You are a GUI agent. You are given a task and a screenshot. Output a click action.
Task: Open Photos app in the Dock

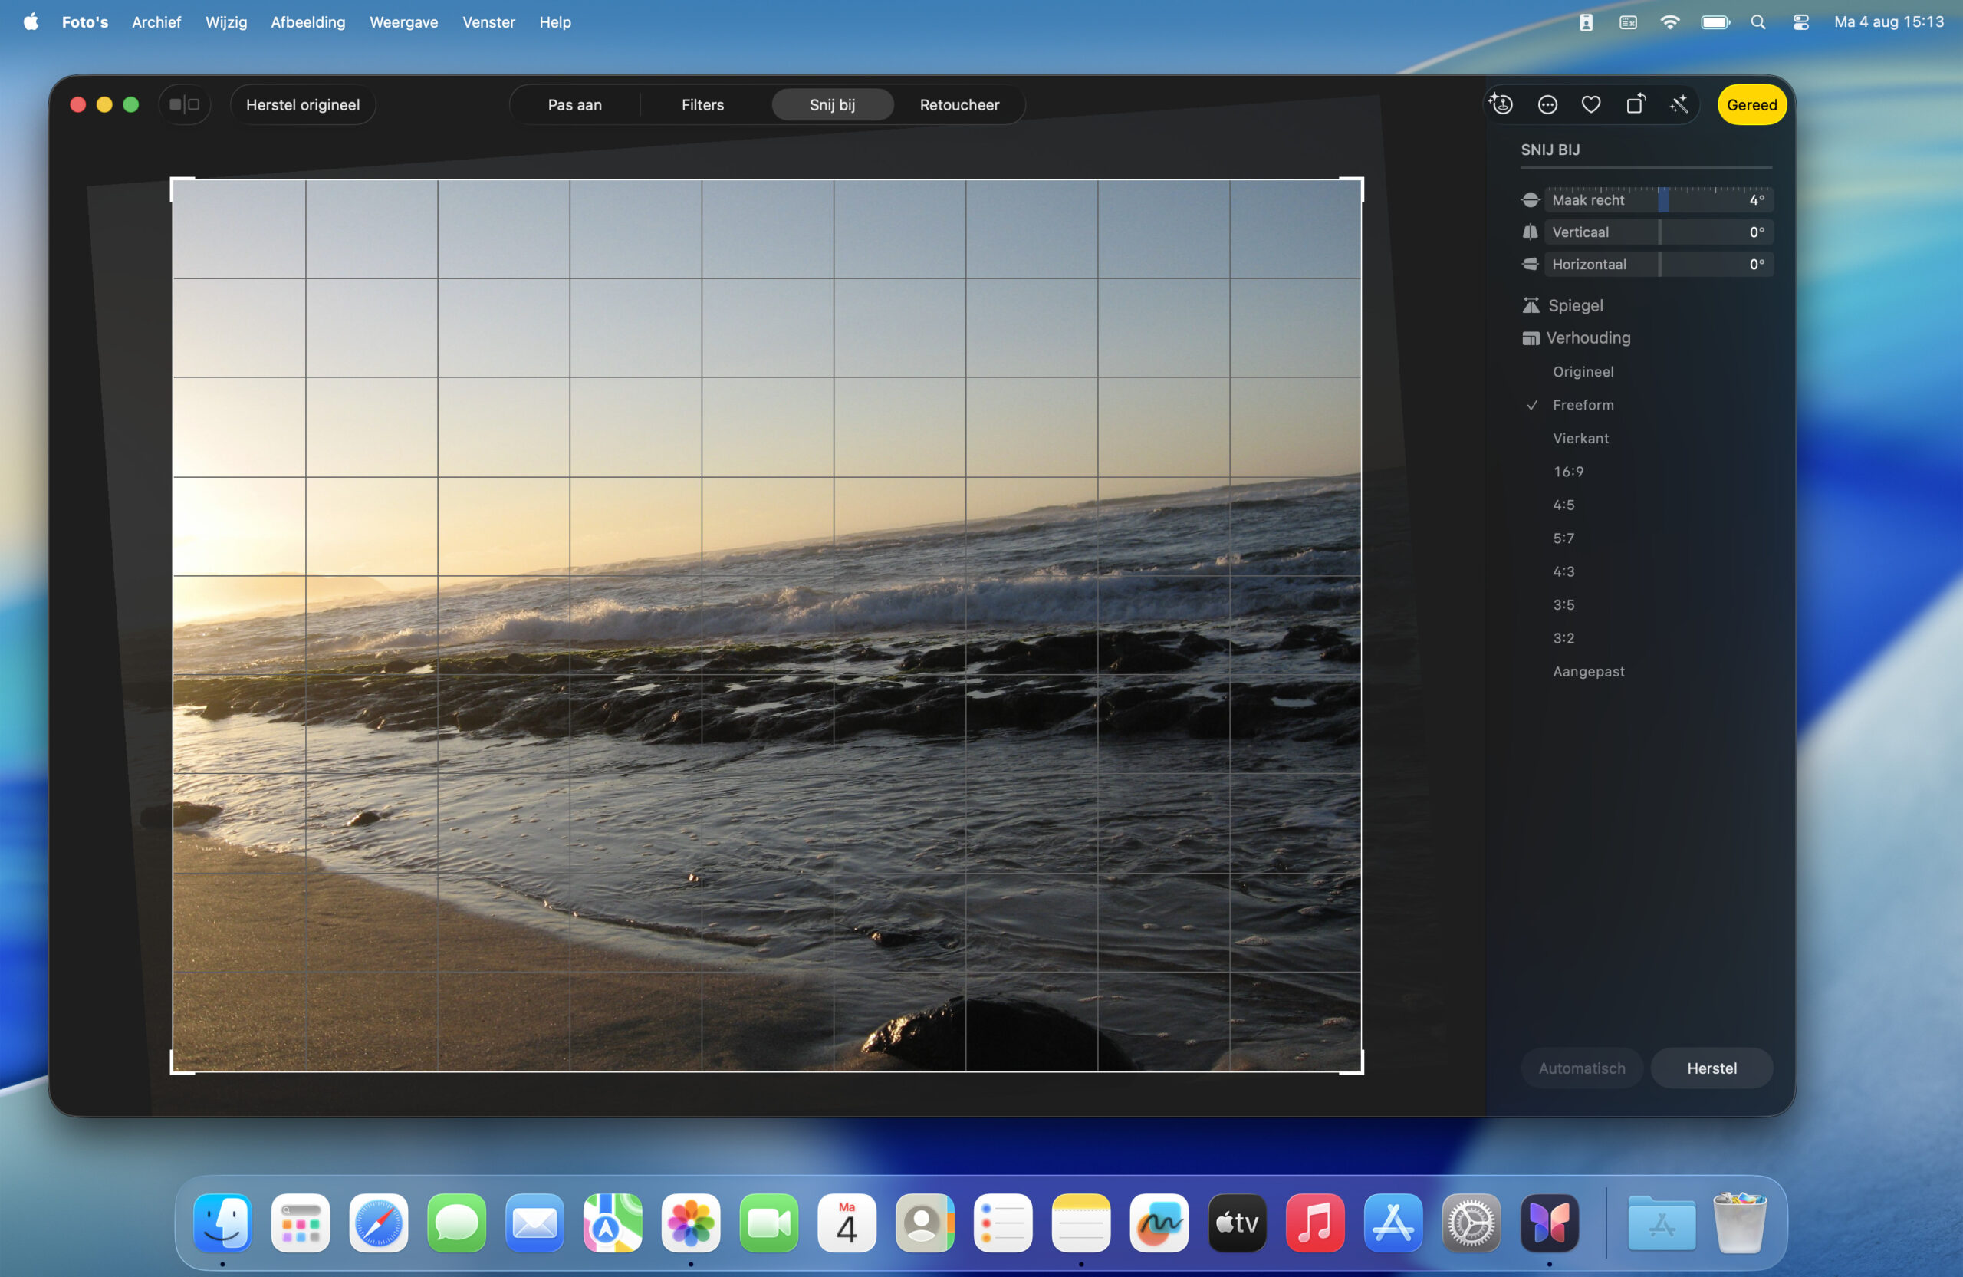690,1223
